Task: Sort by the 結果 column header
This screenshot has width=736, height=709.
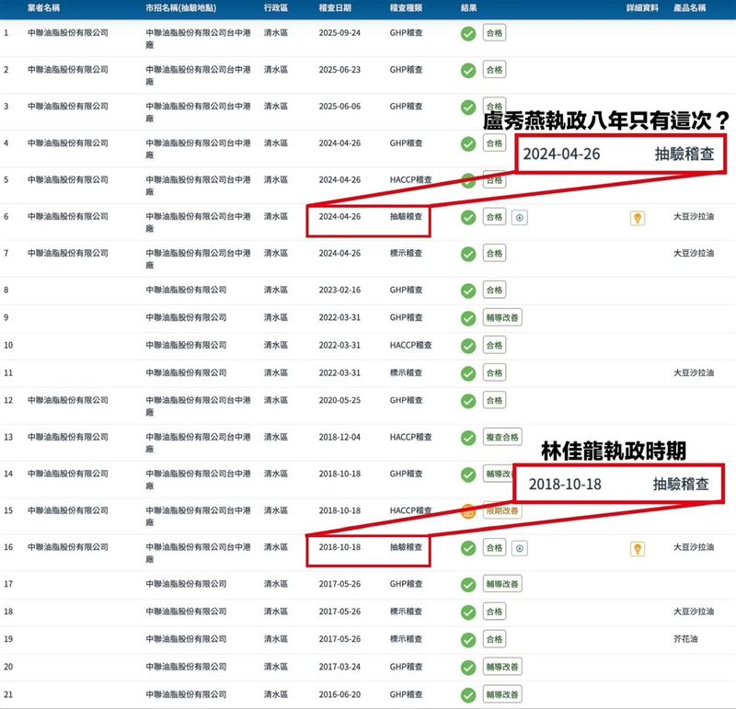Action: 468,7
